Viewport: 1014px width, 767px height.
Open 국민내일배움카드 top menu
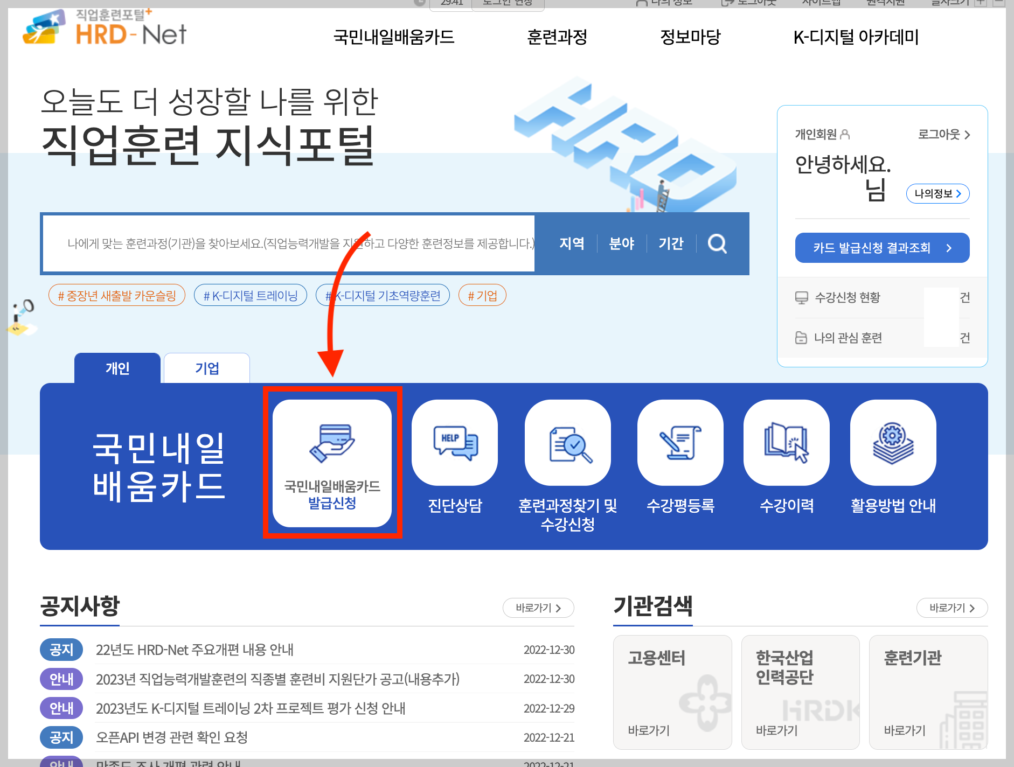pos(394,37)
